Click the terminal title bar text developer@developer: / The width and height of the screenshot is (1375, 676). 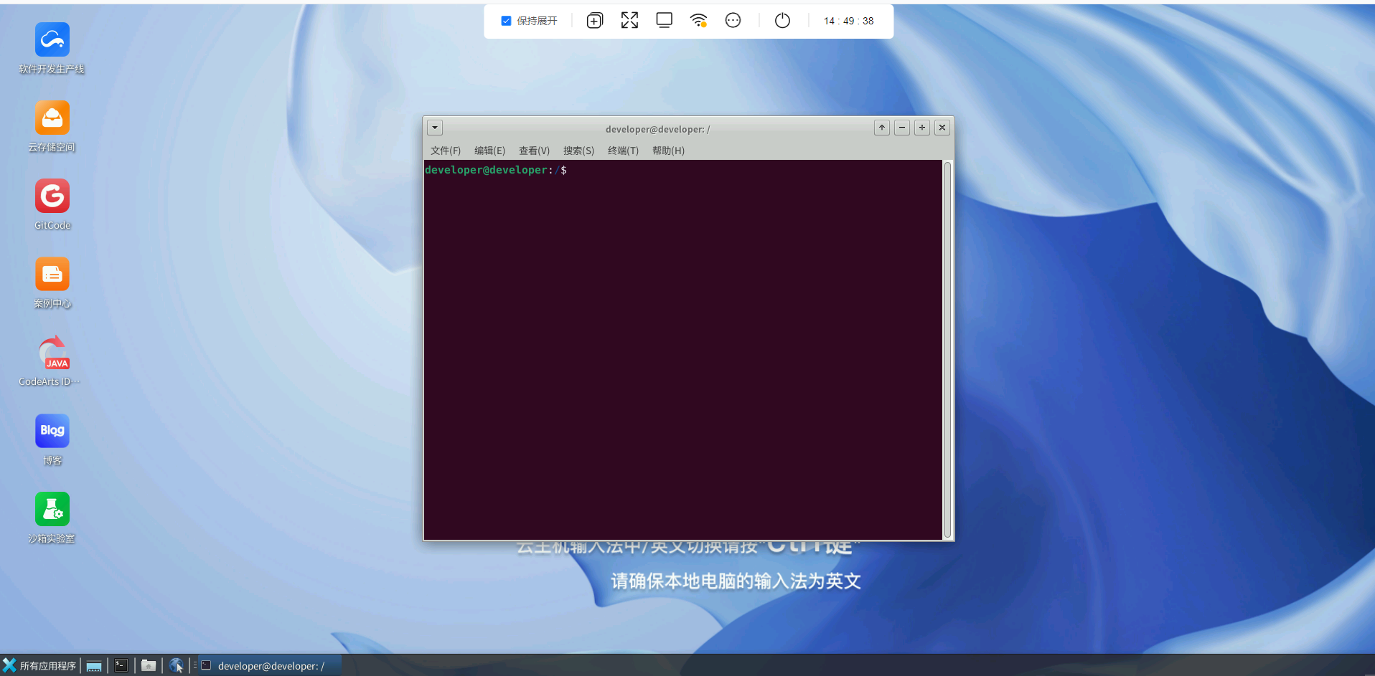coord(657,129)
